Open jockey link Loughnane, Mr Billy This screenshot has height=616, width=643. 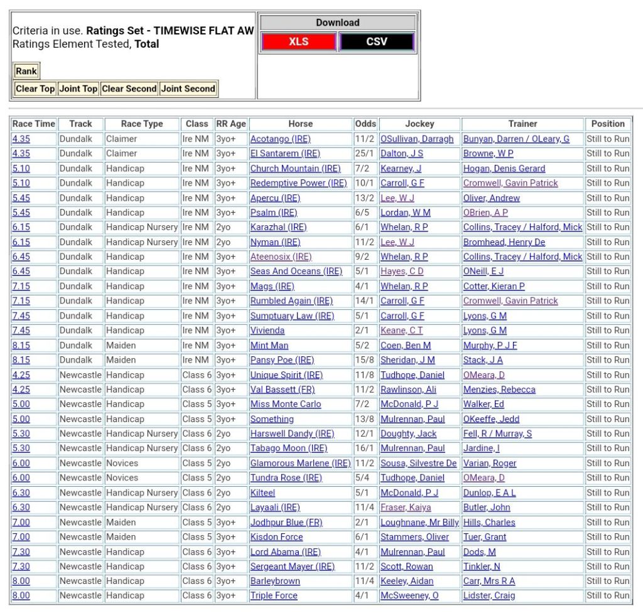(x=419, y=522)
